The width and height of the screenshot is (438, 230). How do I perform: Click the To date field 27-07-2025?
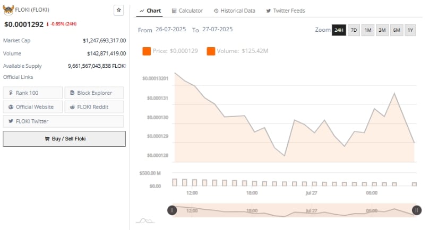tap(217, 29)
